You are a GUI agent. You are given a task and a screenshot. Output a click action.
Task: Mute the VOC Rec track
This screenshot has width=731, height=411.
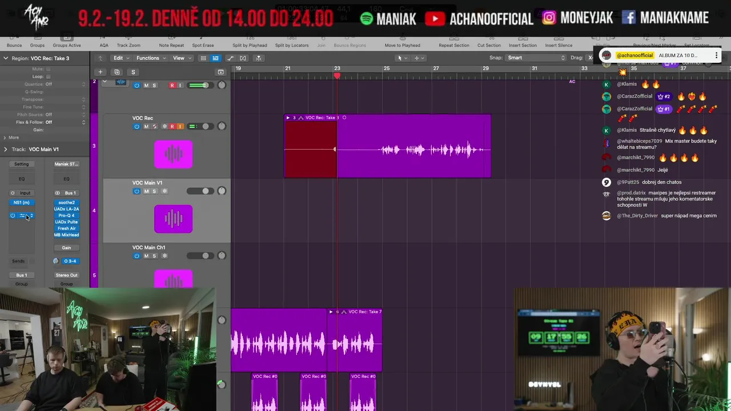pos(146,126)
